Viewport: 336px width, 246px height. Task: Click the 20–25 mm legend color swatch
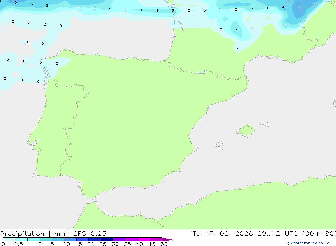coord(94,239)
